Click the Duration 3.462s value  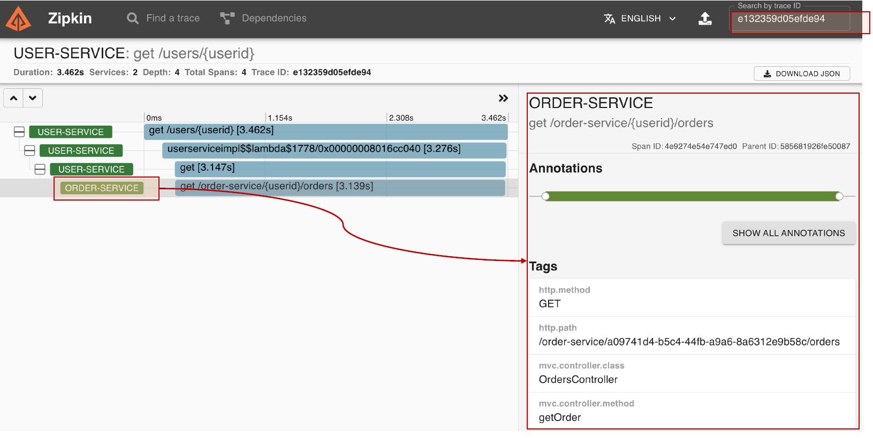(x=70, y=72)
